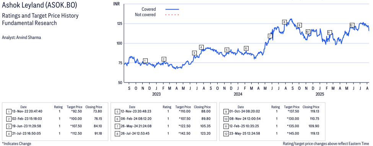The height and width of the screenshot is (146, 373).
Task: Click the 100 y-axis label
Action: (119, 43)
